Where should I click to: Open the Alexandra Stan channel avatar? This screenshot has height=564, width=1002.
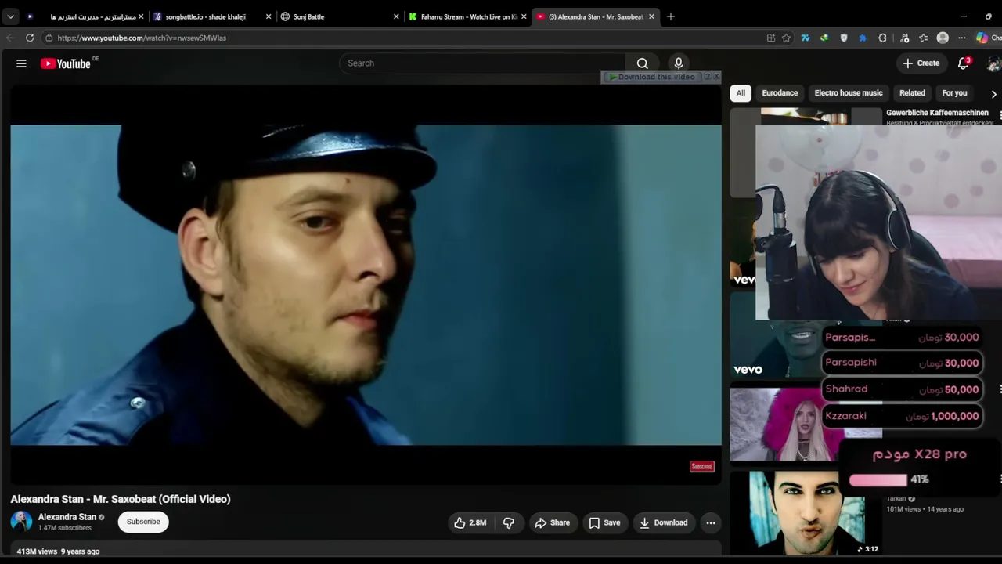point(21,521)
